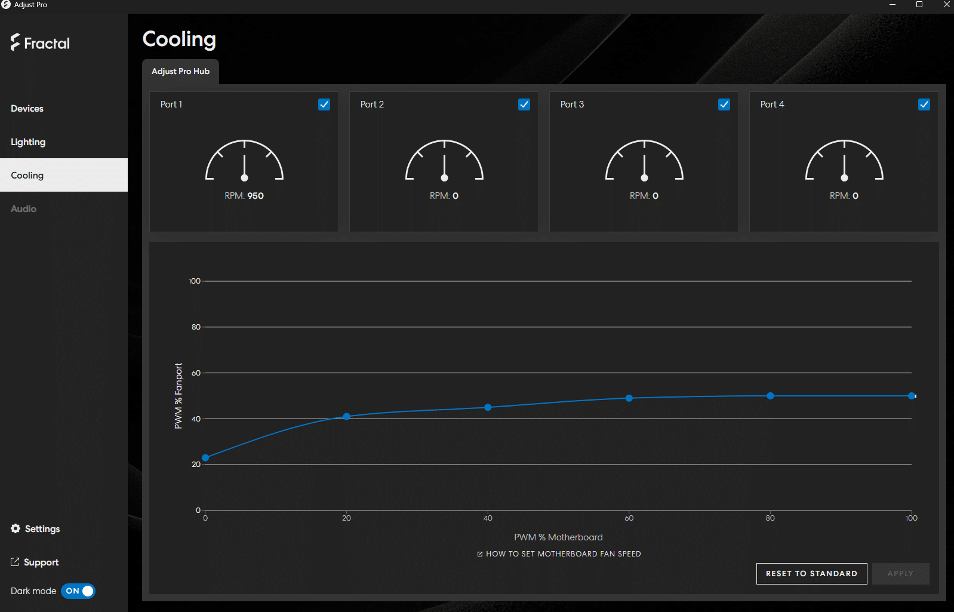Click the Settings gear icon
Viewport: 954px width, 612px height.
pyautogui.click(x=16, y=528)
